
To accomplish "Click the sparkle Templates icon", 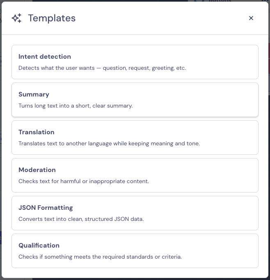I will point(17,18).
